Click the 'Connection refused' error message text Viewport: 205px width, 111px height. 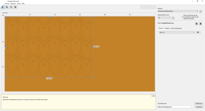pyautogui.click(x=25, y=100)
